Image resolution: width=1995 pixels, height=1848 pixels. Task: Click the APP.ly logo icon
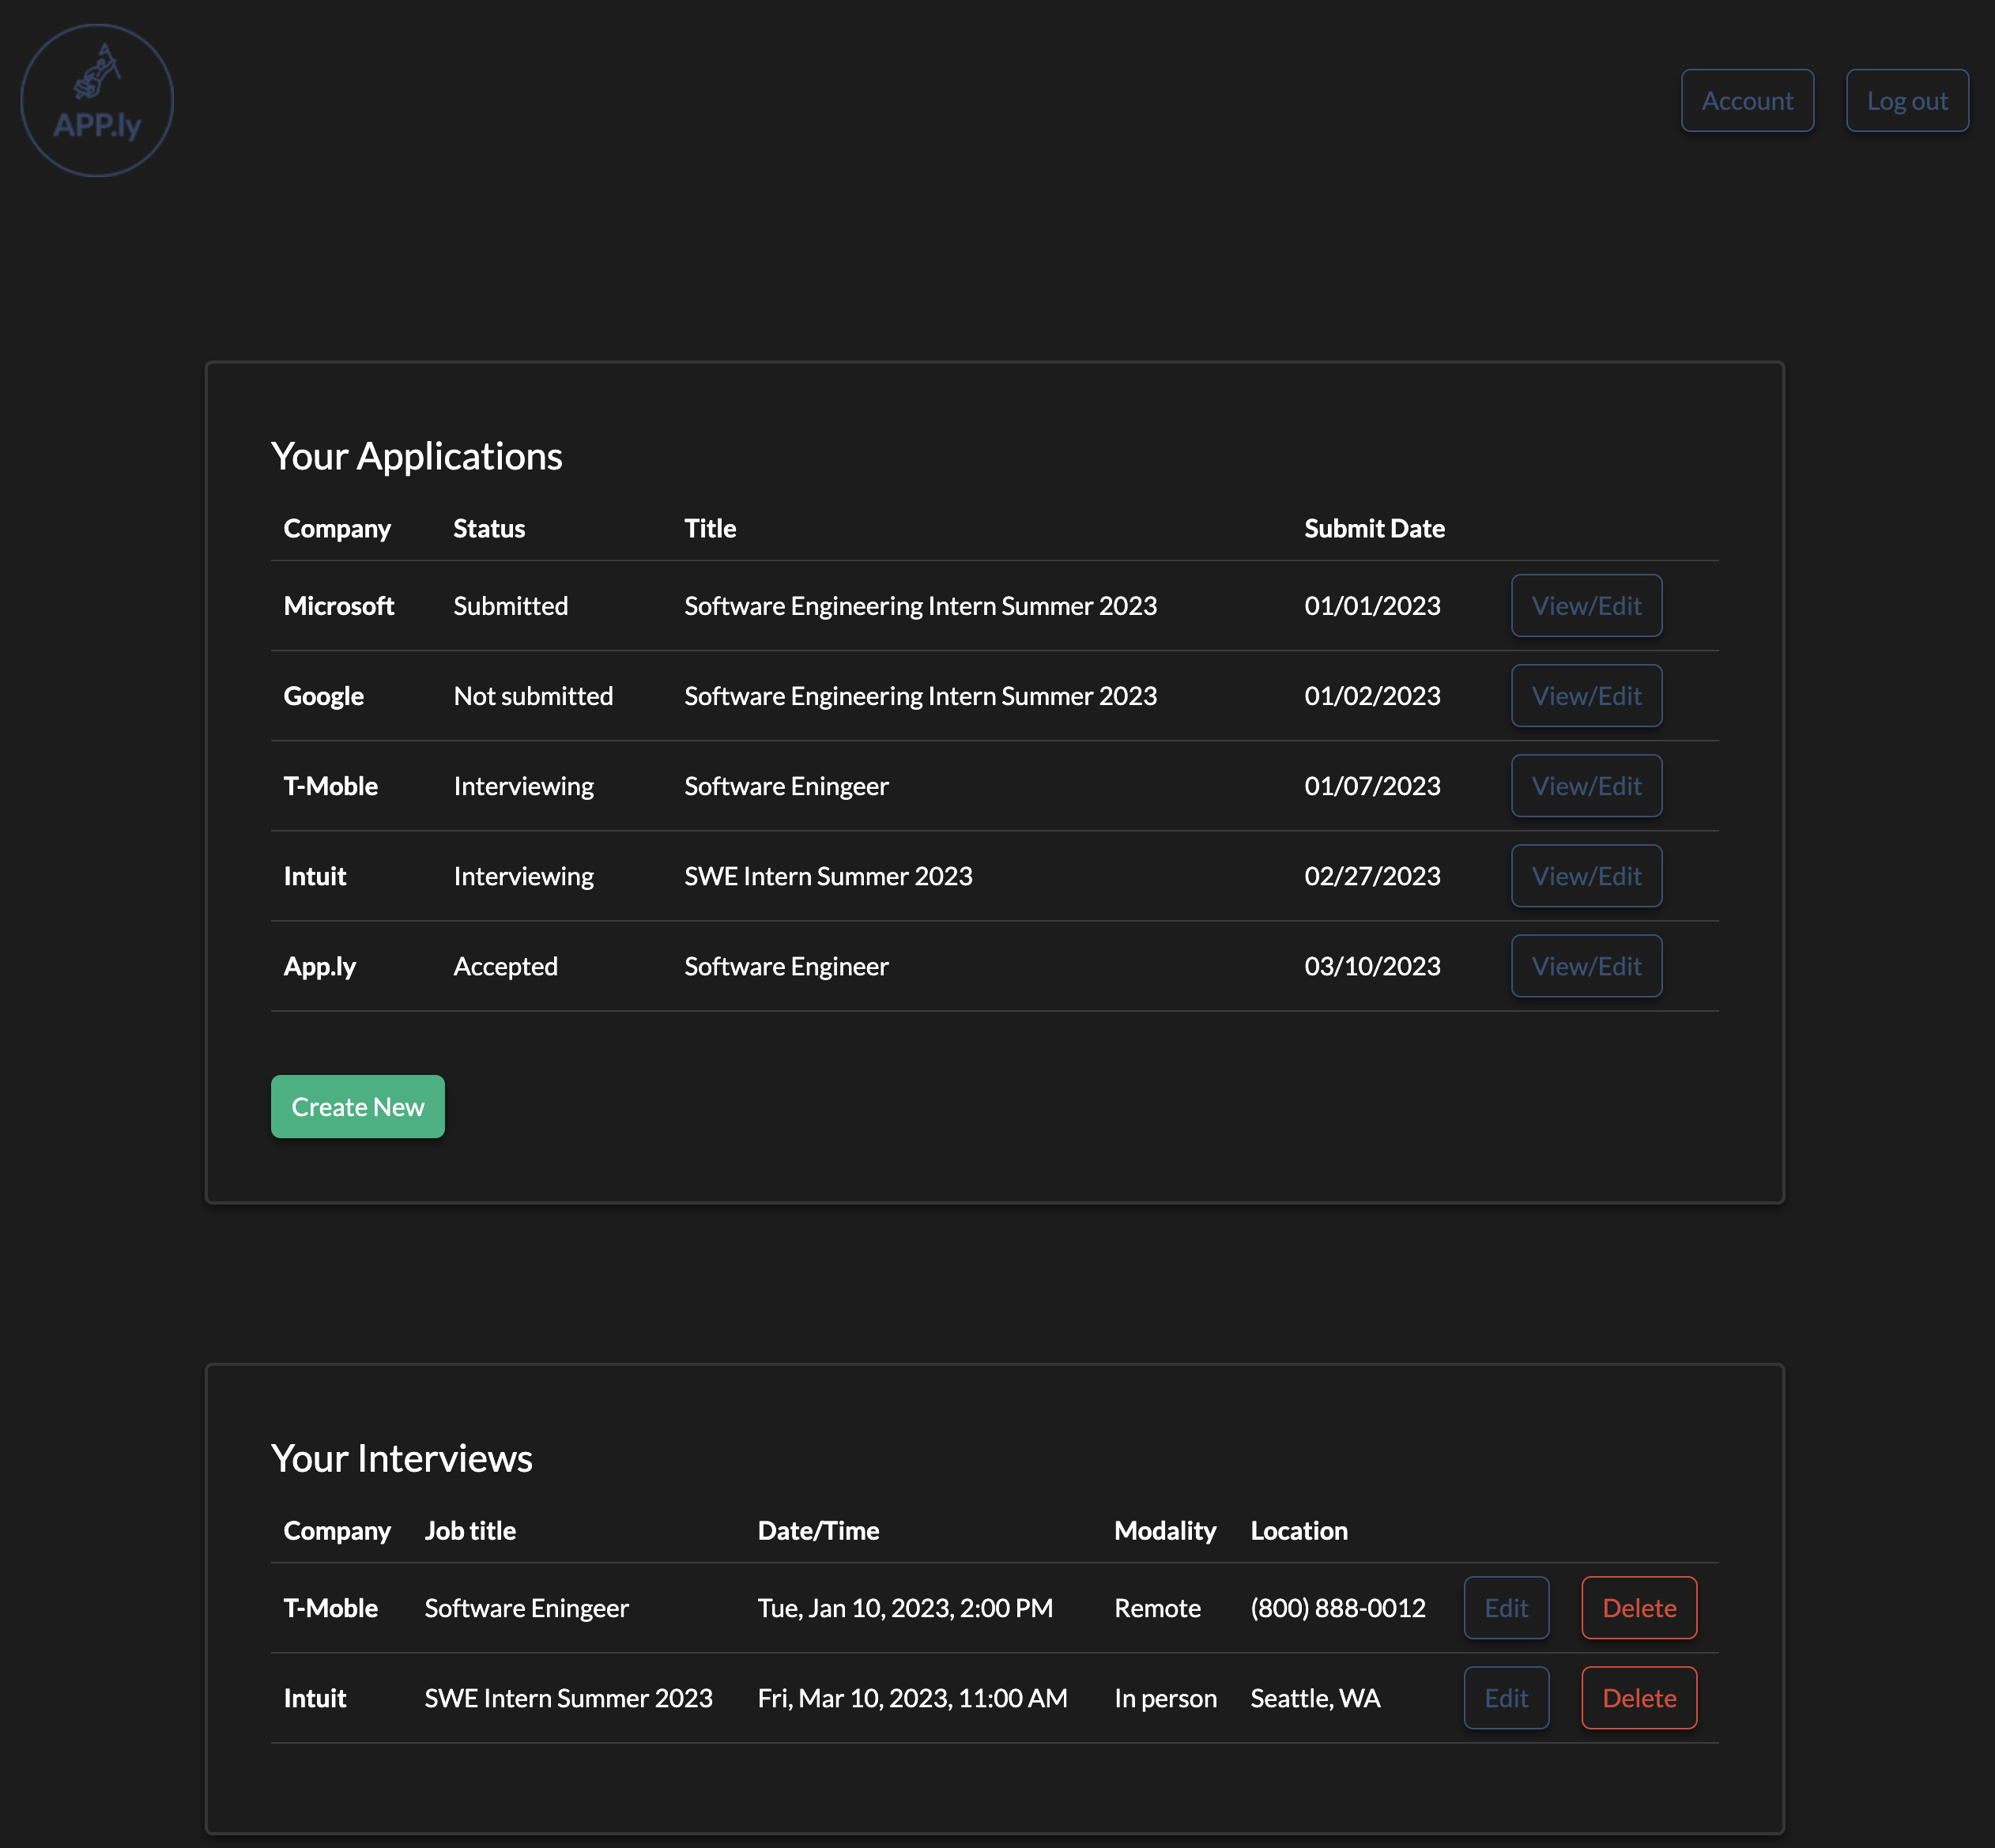[x=97, y=101]
